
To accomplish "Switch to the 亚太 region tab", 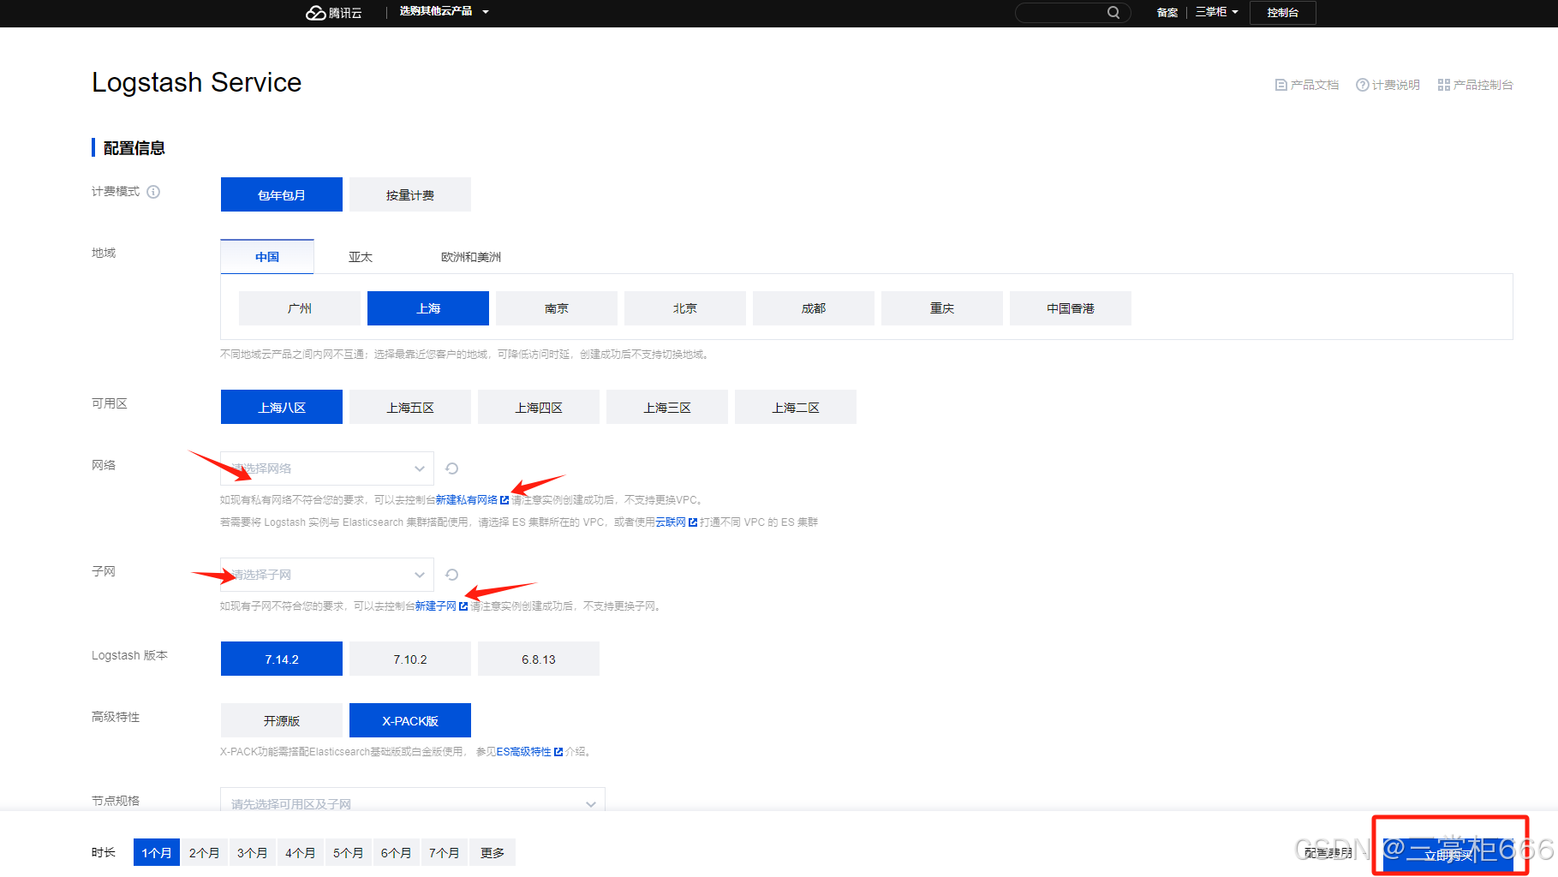I will click(360, 256).
